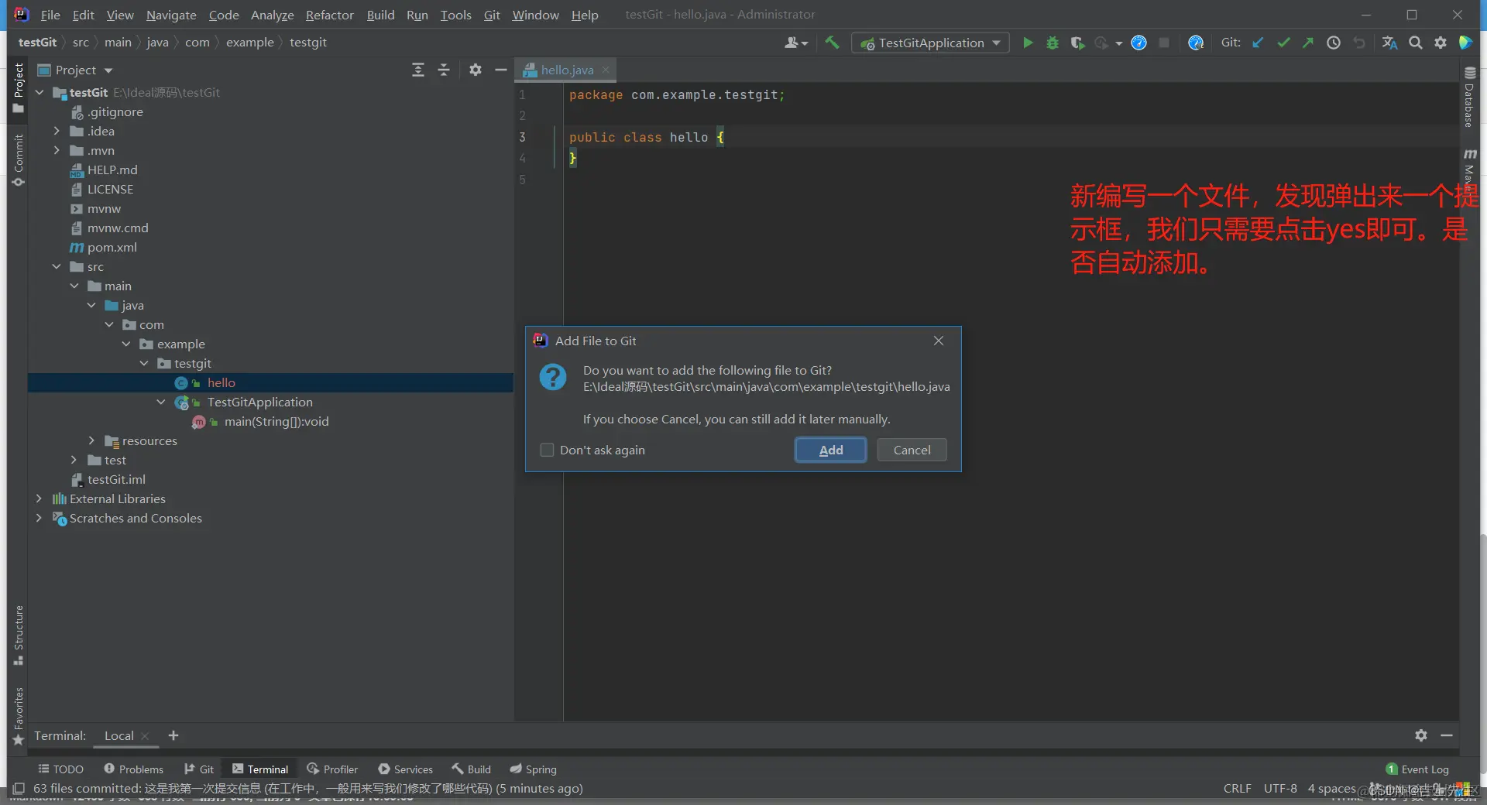The height and width of the screenshot is (805, 1487).
Task: Click Git update project arrow icon
Action: 1259,43
